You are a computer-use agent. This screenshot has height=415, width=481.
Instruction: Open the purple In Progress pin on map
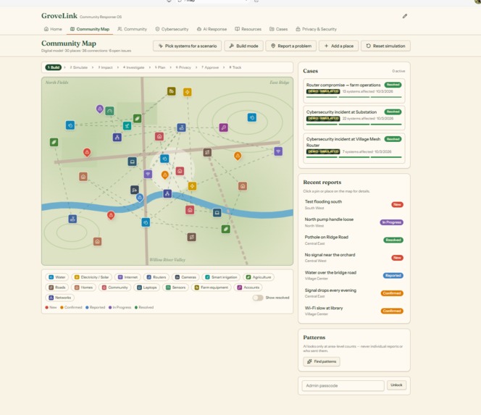coord(100,109)
